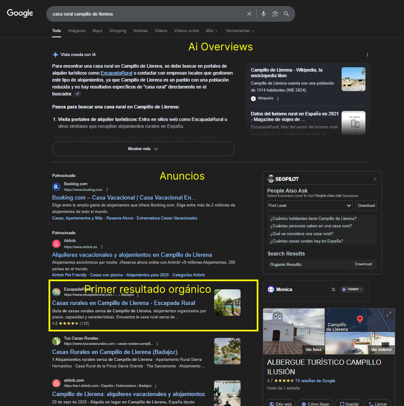
Task: Switch to the Noticias tab
Action: (140, 31)
